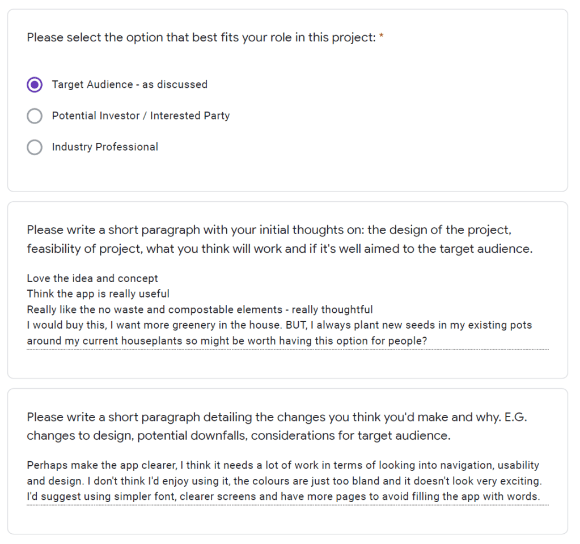Select the "Target Audience - as discussed" radio button

[35, 85]
